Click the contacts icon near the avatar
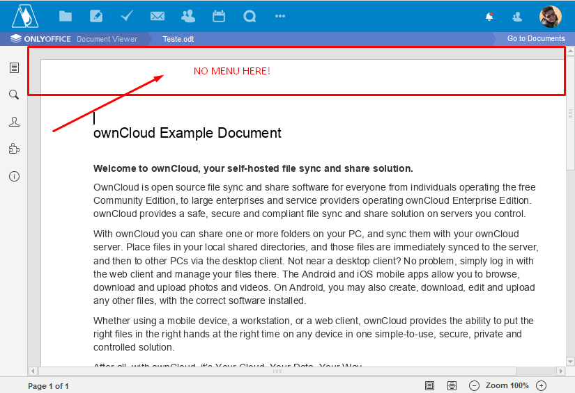The height and width of the screenshot is (393, 575). tap(517, 17)
